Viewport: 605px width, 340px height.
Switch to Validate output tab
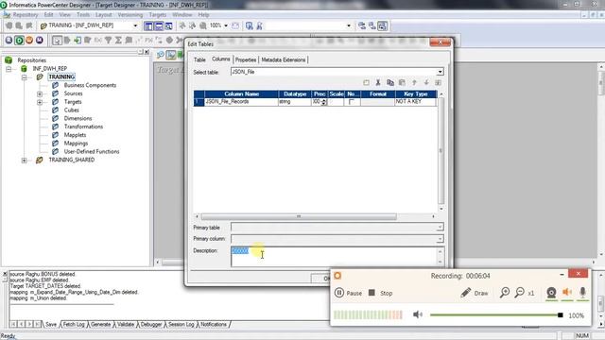(x=126, y=324)
